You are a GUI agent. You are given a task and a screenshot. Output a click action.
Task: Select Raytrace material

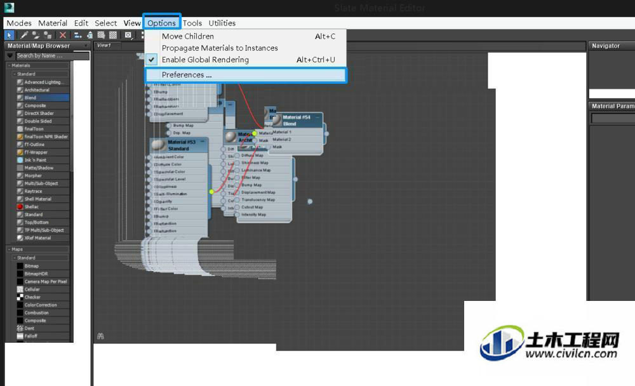pyautogui.click(x=43, y=191)
